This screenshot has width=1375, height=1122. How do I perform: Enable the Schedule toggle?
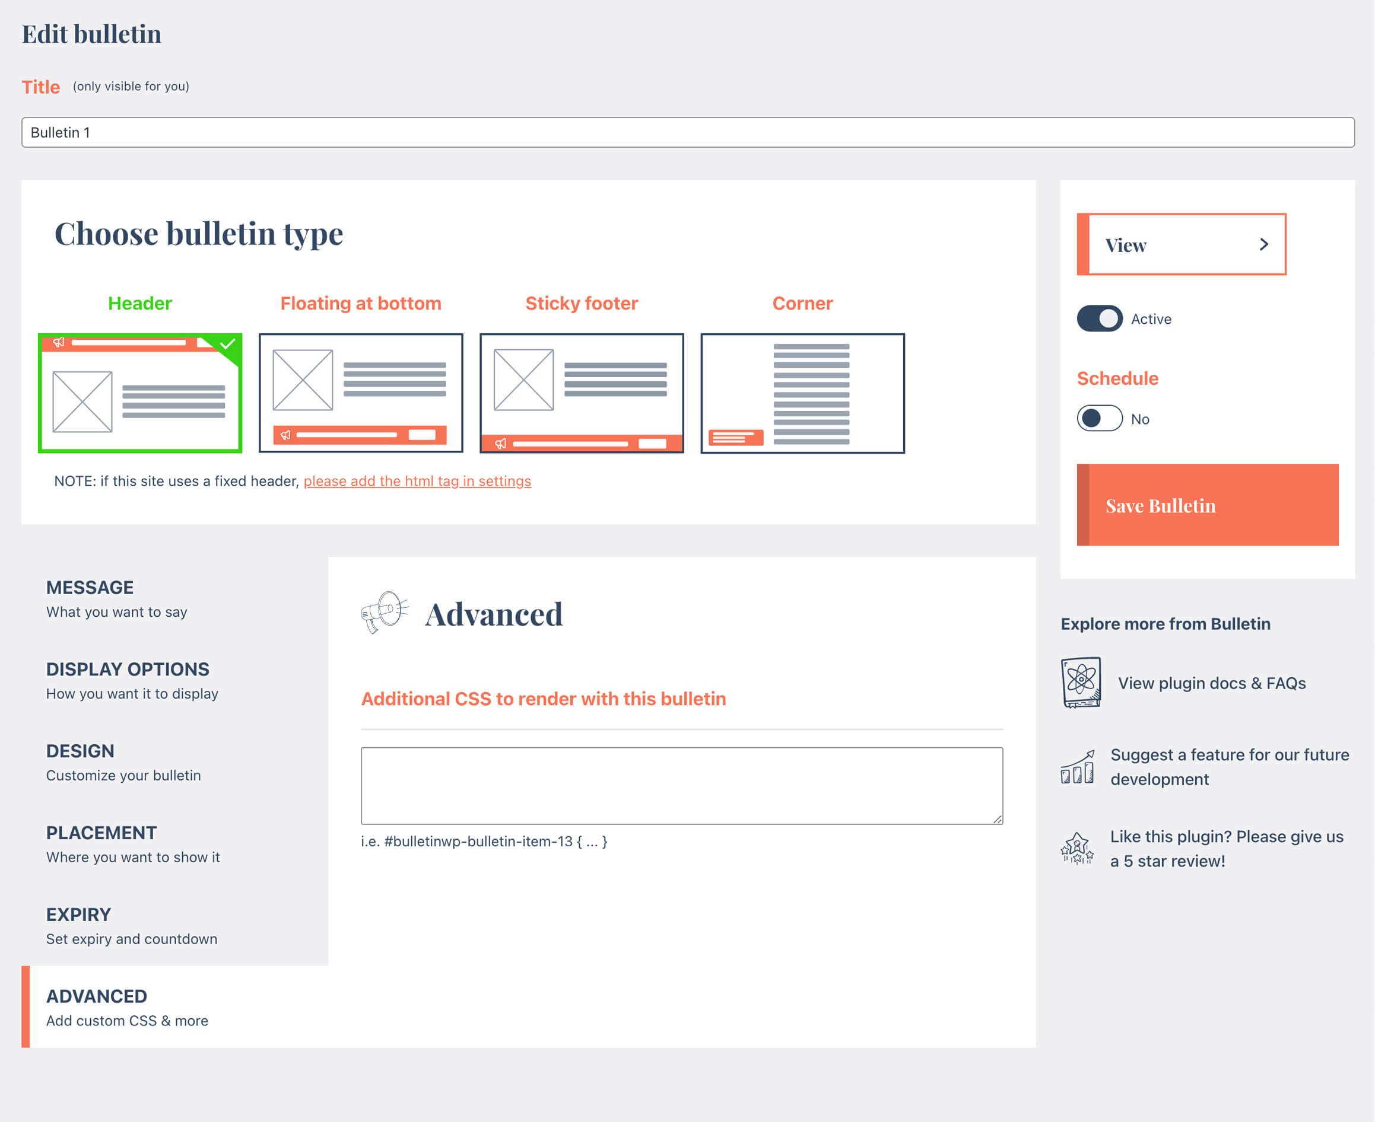[1099, 418]
